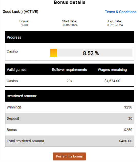Select the Restricted amount section header

tap(69, 96)
